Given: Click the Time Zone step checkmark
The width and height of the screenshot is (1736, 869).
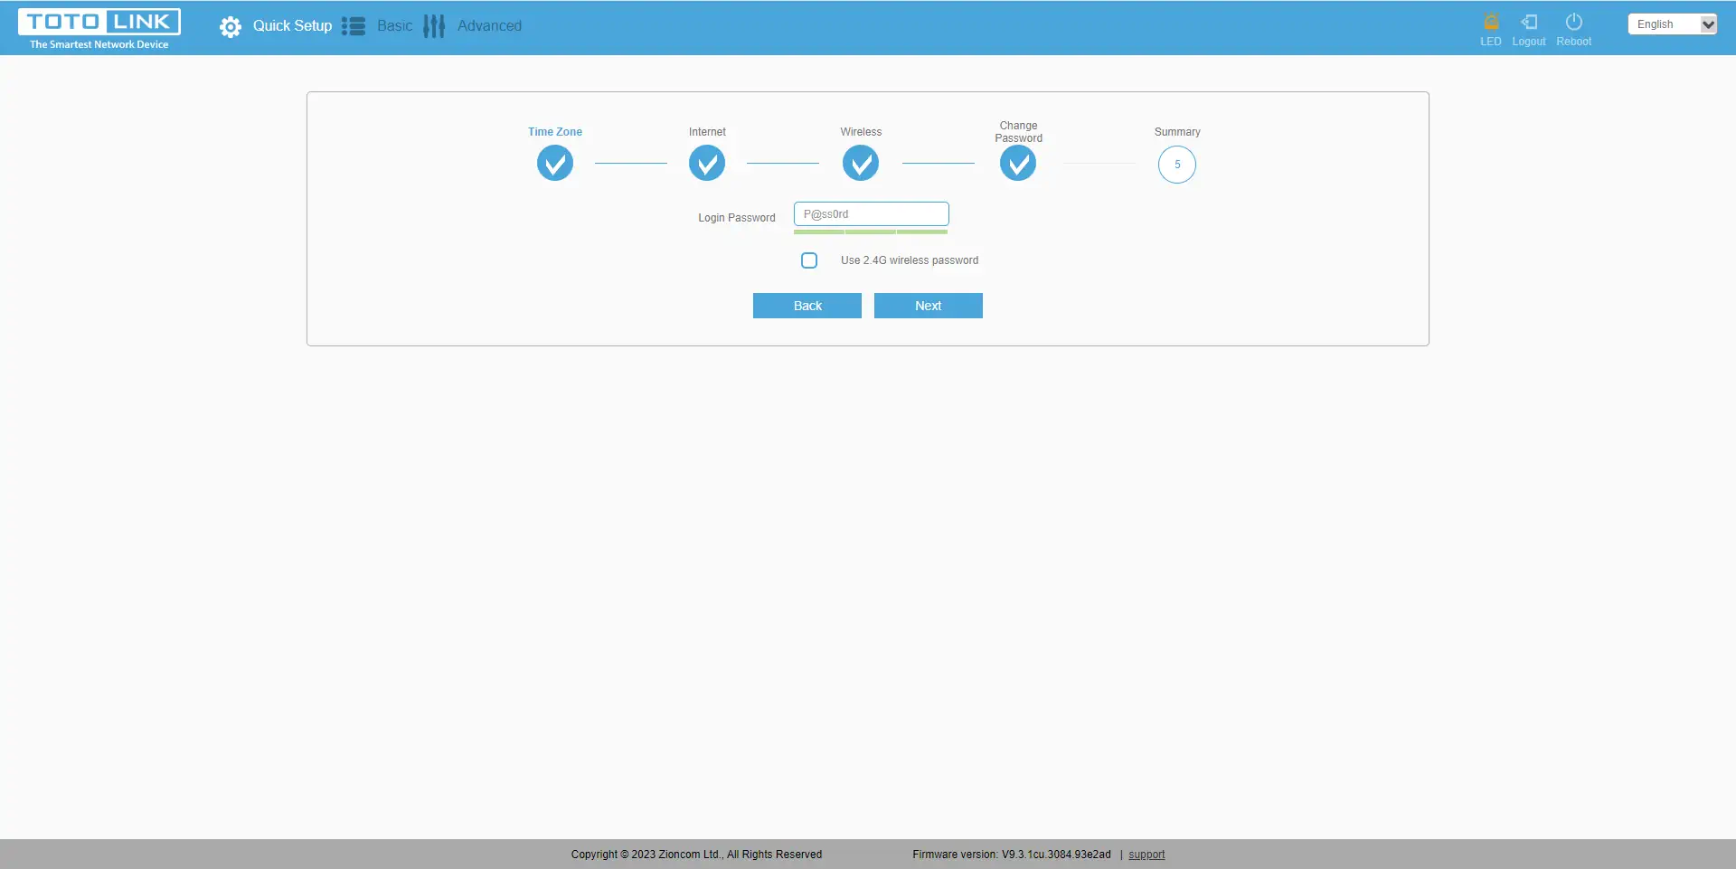Looking at the screenshot, I should click(555, 164).
